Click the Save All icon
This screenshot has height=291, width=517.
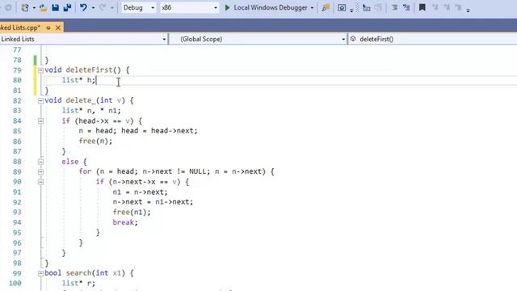[67, 7]
